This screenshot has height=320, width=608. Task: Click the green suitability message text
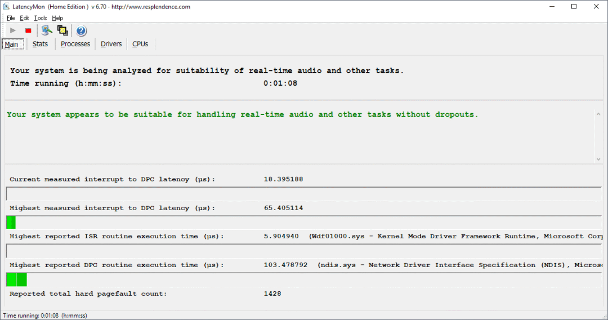[x=242, y=114]
